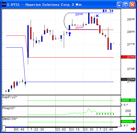Image resolution: width=137 pixels, height=133 pixels.
Task: Close the chart window
Action: [x=133, y=4]
